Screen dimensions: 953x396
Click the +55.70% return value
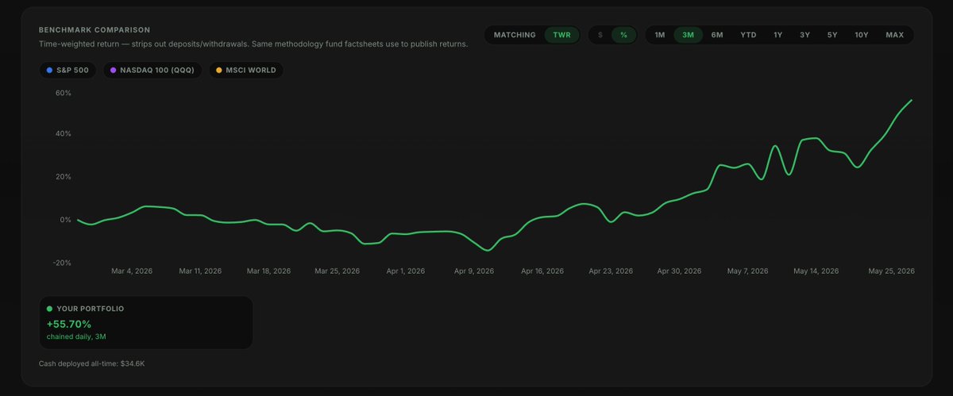click(x=70, y=324)
